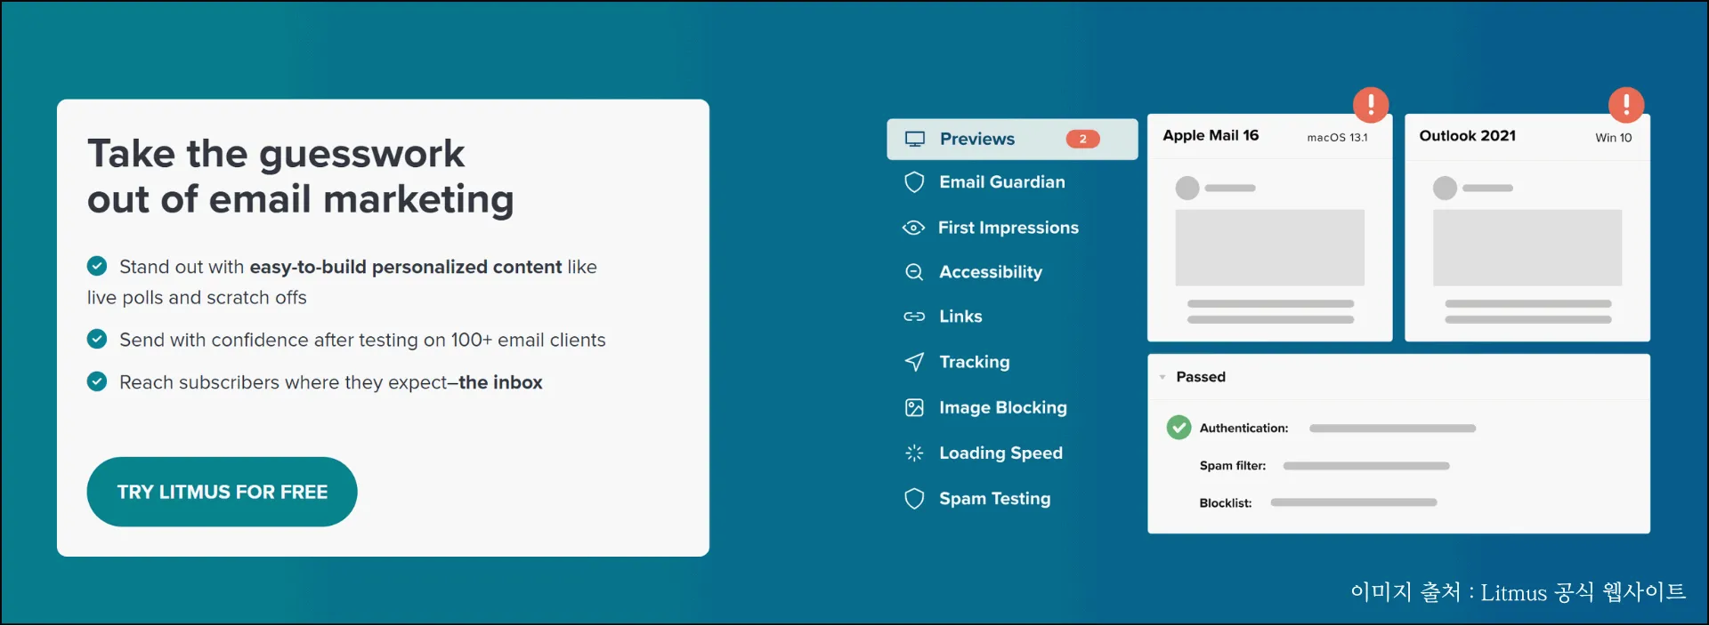
Task: Click the Links chain icon
Action: (x=914, y=317)
